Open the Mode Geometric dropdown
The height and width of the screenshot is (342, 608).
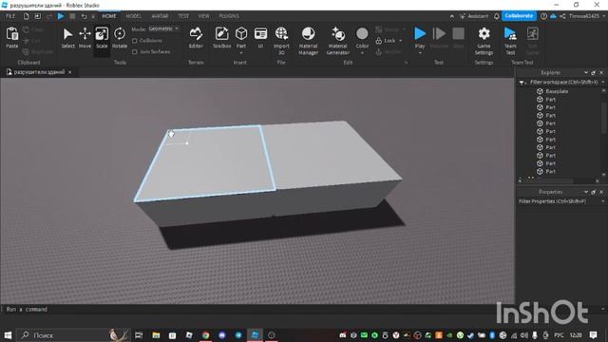[163, 28]
